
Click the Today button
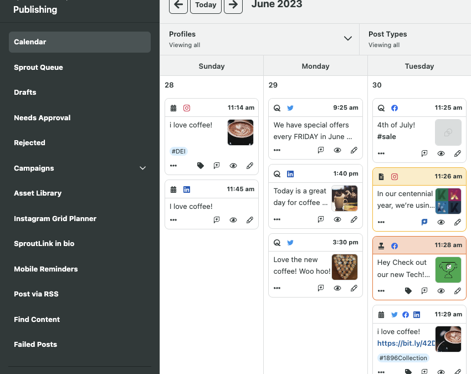tap(206, 5)
